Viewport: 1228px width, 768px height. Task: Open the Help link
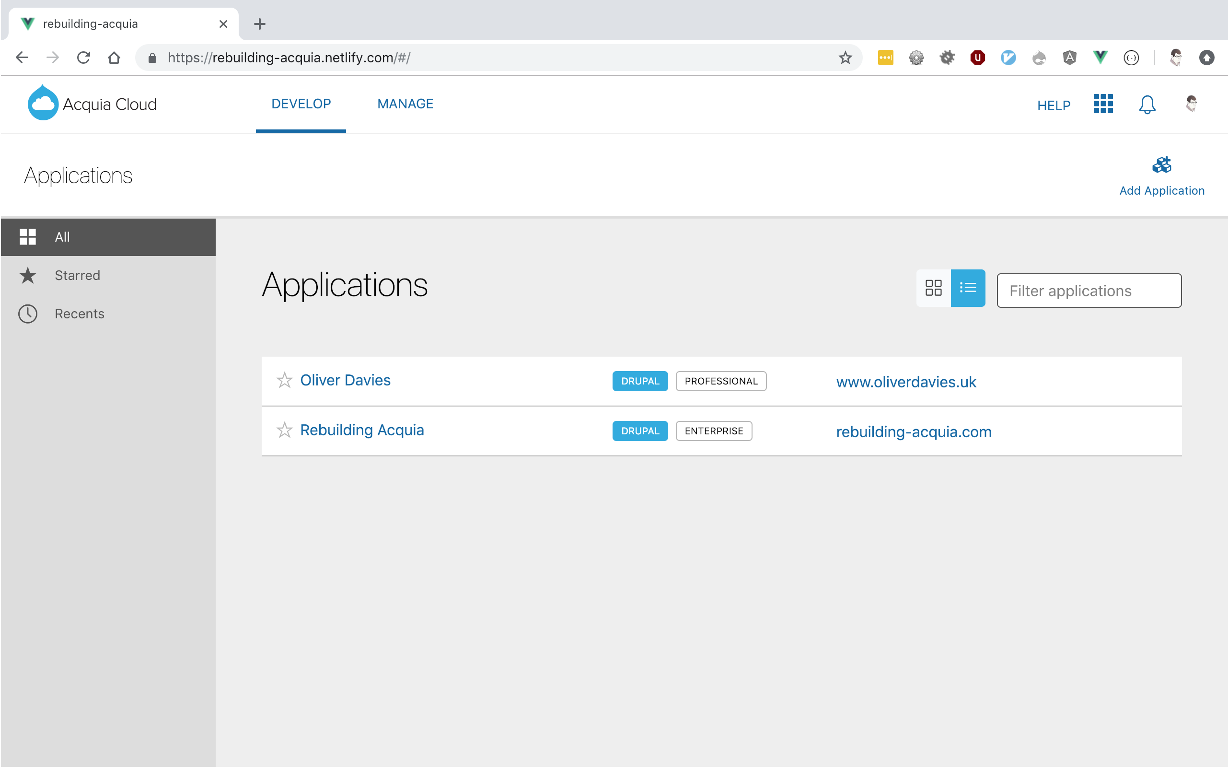coord(1054,105)
